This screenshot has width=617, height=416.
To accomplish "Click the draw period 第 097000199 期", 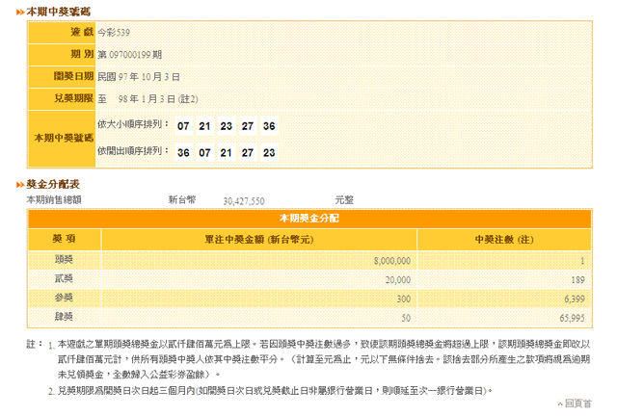I will click(x=130, y=55).
